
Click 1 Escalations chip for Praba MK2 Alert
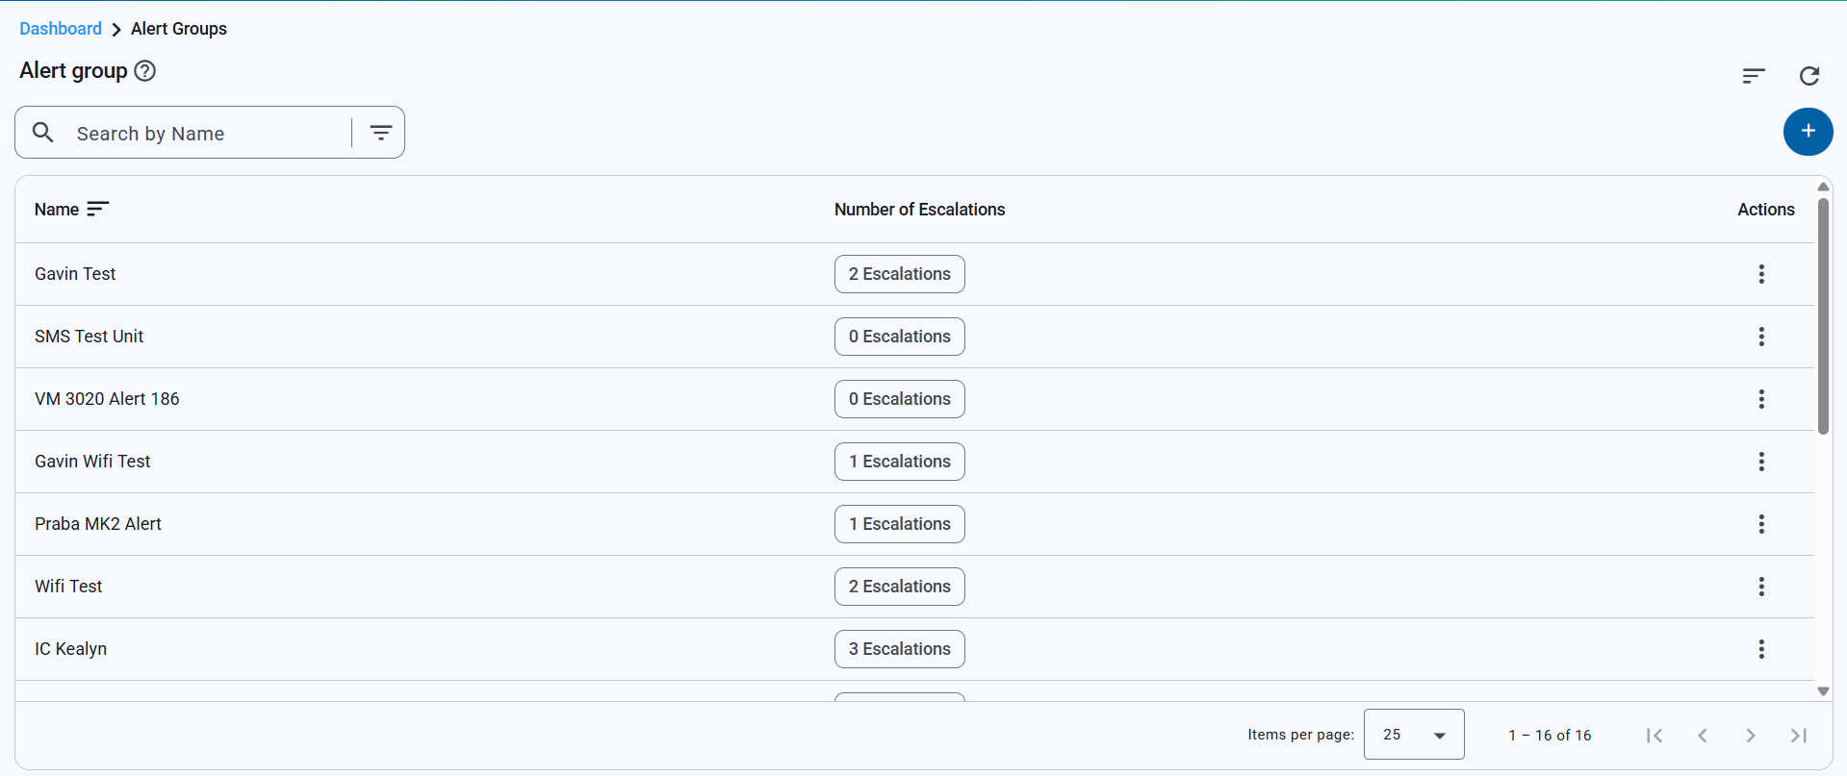tap(899, 524)
